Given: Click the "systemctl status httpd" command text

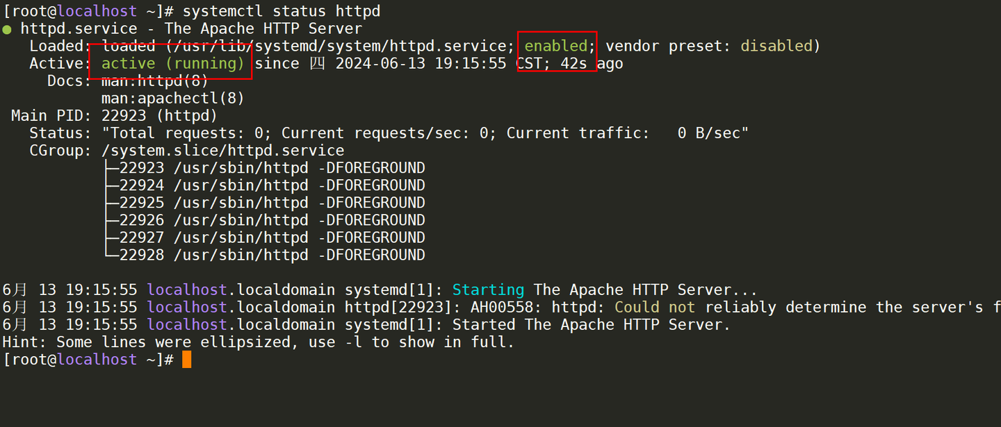Looking at the screenshot, I should point(282,12).
